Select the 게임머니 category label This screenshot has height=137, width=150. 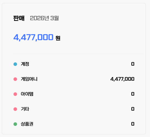pyautogui.click(x=29, y=79)
